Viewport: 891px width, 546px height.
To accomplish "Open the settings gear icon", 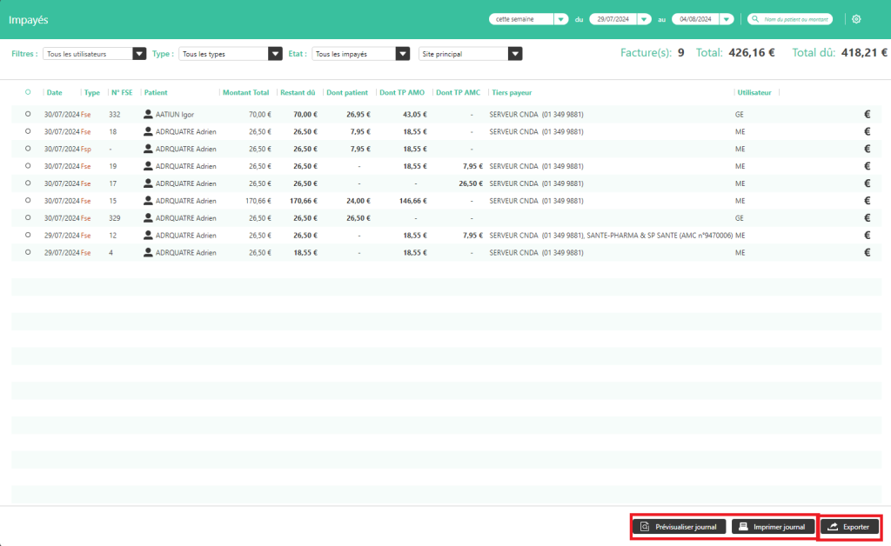I will click(x=856, y=19).
